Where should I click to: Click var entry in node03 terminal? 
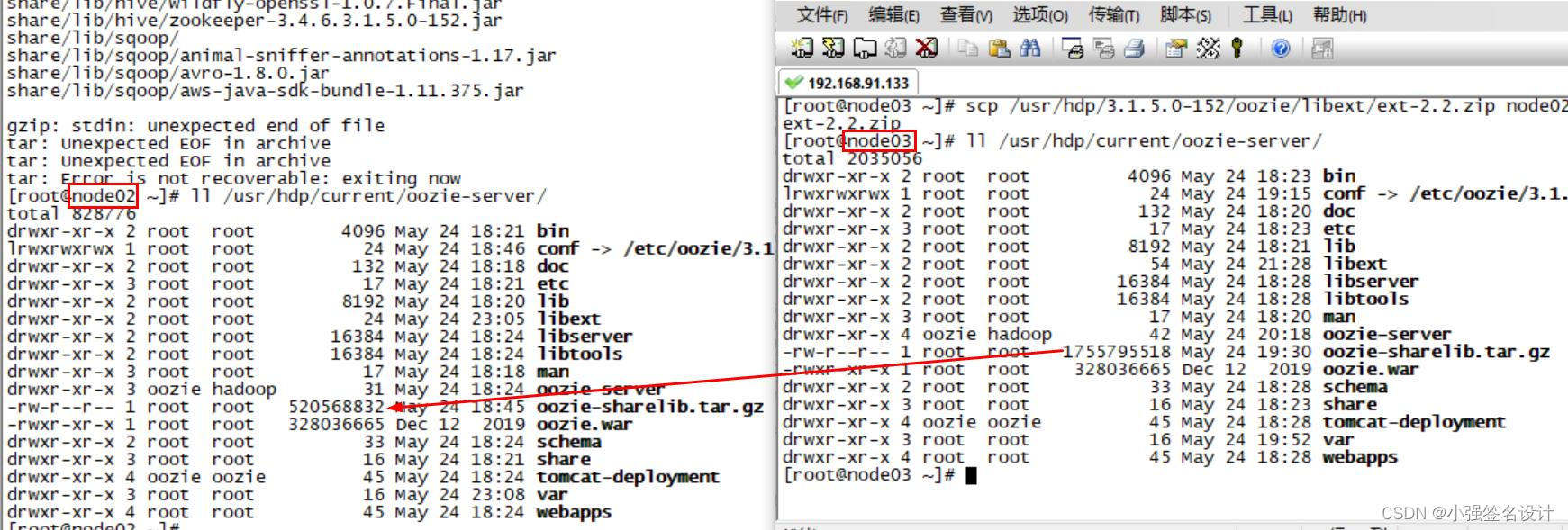pos(1338,440)
